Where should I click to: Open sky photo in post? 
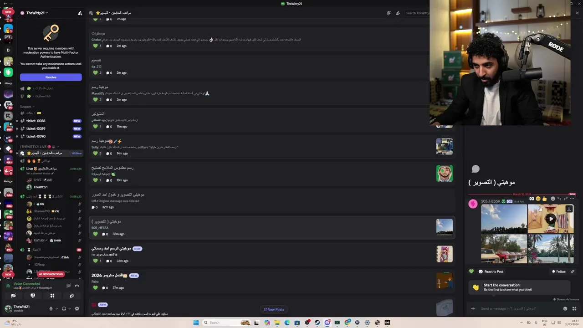click(504, 219)
